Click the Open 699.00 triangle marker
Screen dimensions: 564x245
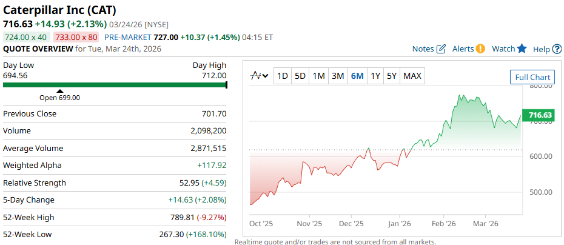[59, 91]
